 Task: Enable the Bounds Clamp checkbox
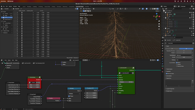click(177, 66)
